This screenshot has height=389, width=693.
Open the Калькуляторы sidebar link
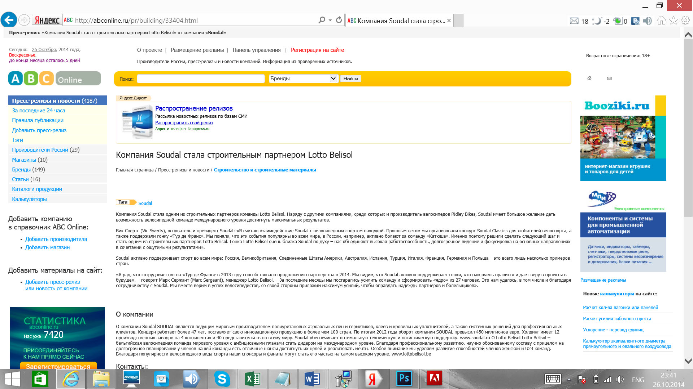point(29,199)
